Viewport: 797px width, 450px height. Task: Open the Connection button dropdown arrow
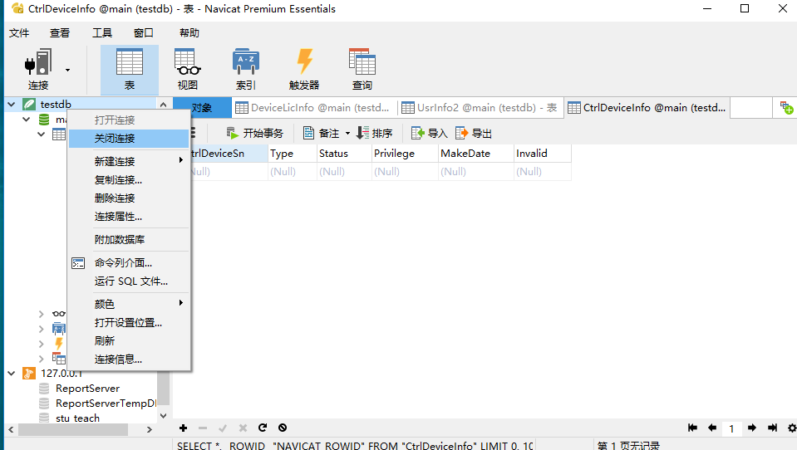(67, 70)
